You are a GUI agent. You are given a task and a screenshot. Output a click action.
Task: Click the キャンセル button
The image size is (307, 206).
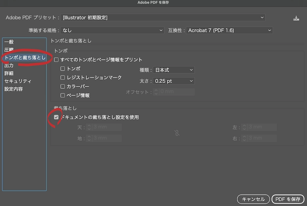253,199
